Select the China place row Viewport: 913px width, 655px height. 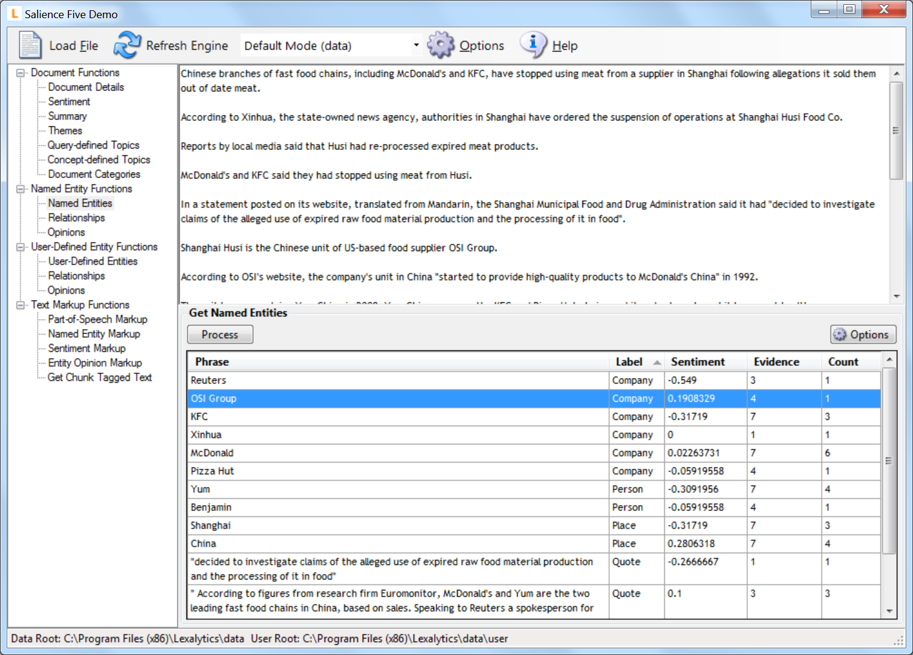tap(534, 544)
